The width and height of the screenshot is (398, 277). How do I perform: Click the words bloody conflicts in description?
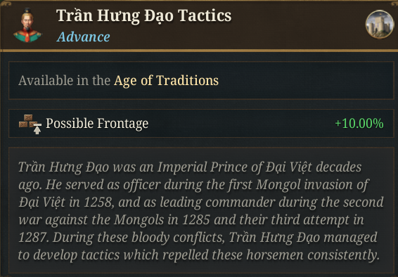[x=179, y=238]
